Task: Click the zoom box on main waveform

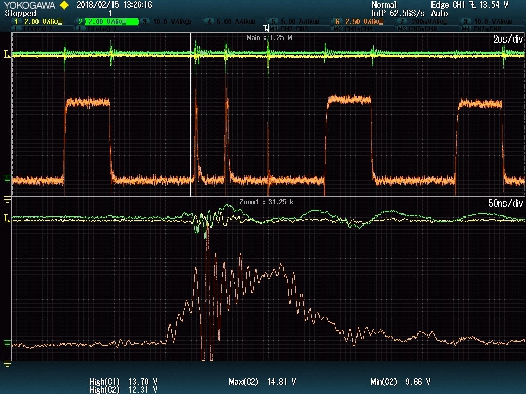Action: (197, 114)
